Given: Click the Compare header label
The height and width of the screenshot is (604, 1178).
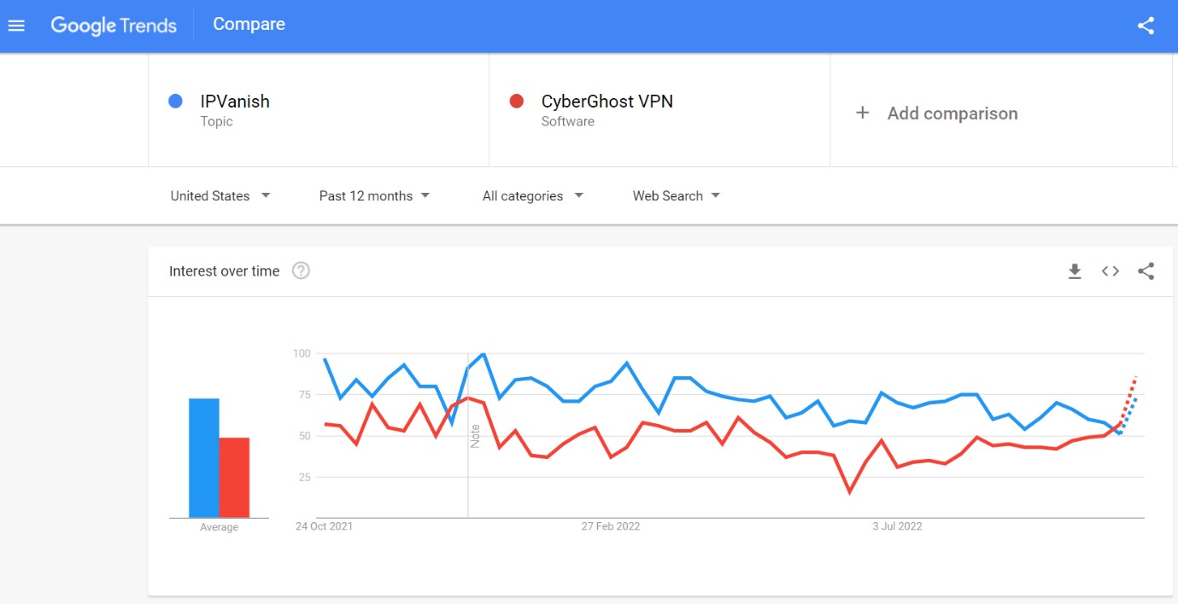Looking at the screenshot, I should tap(249, 25).
